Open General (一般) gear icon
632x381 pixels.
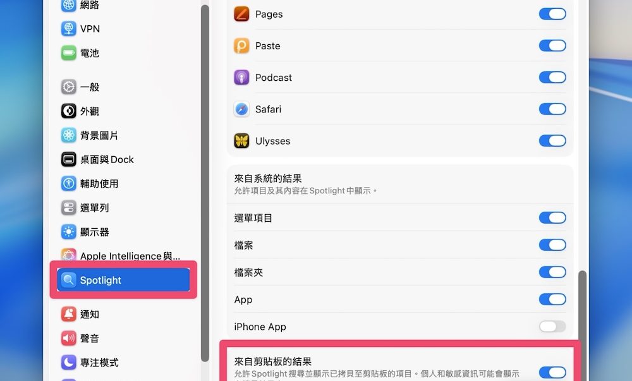pos(69,87)
